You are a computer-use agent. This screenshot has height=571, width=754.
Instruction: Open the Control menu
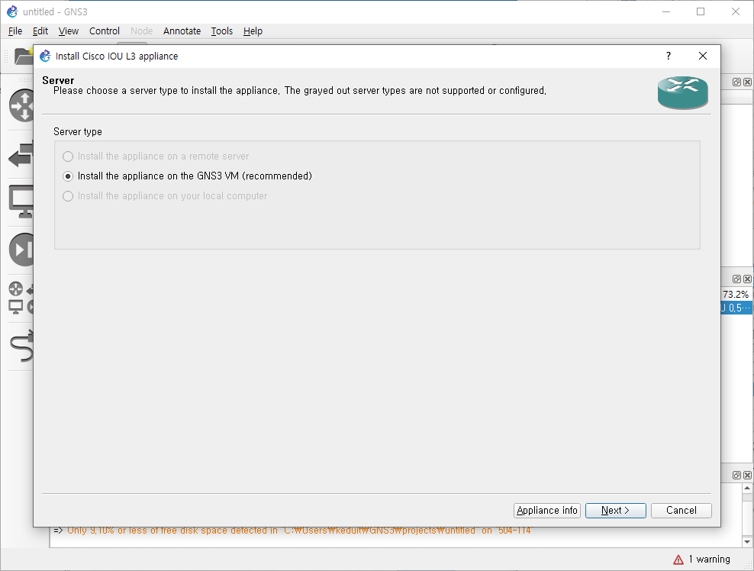point(105,31)
